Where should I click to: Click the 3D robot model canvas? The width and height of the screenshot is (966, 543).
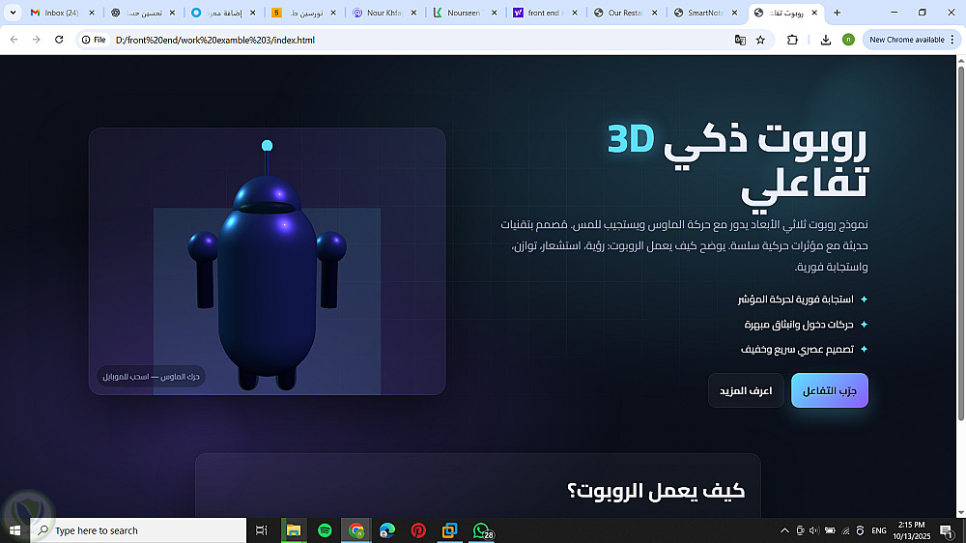tap(267, 261)
